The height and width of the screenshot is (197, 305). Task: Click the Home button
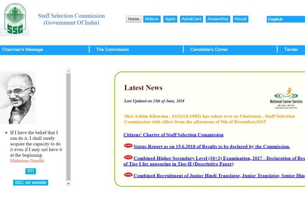(x=134, y=19)
